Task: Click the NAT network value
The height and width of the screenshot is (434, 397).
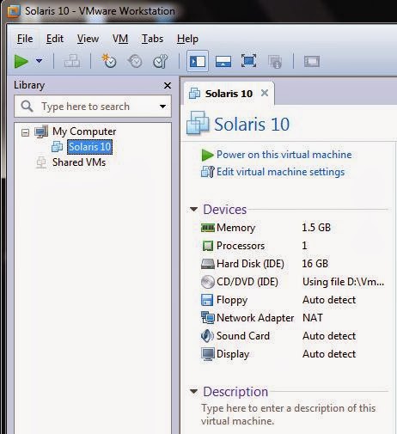Action: (x=313, y=318)
